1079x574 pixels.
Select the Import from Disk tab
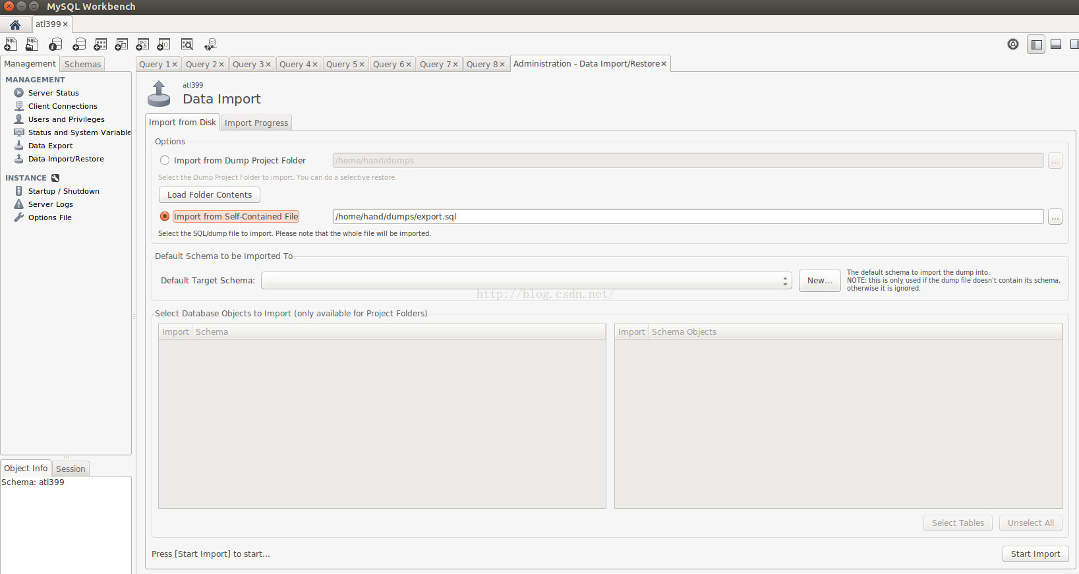[x=183, y=122]
